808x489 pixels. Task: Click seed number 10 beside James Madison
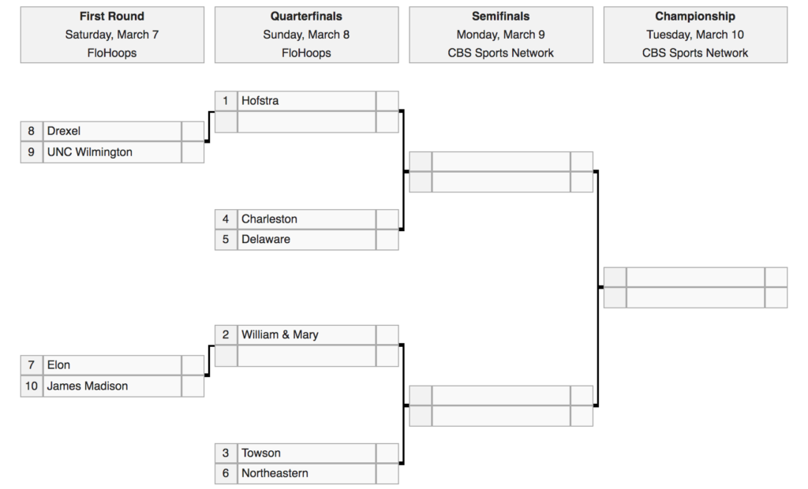click(x=32, y=386)
